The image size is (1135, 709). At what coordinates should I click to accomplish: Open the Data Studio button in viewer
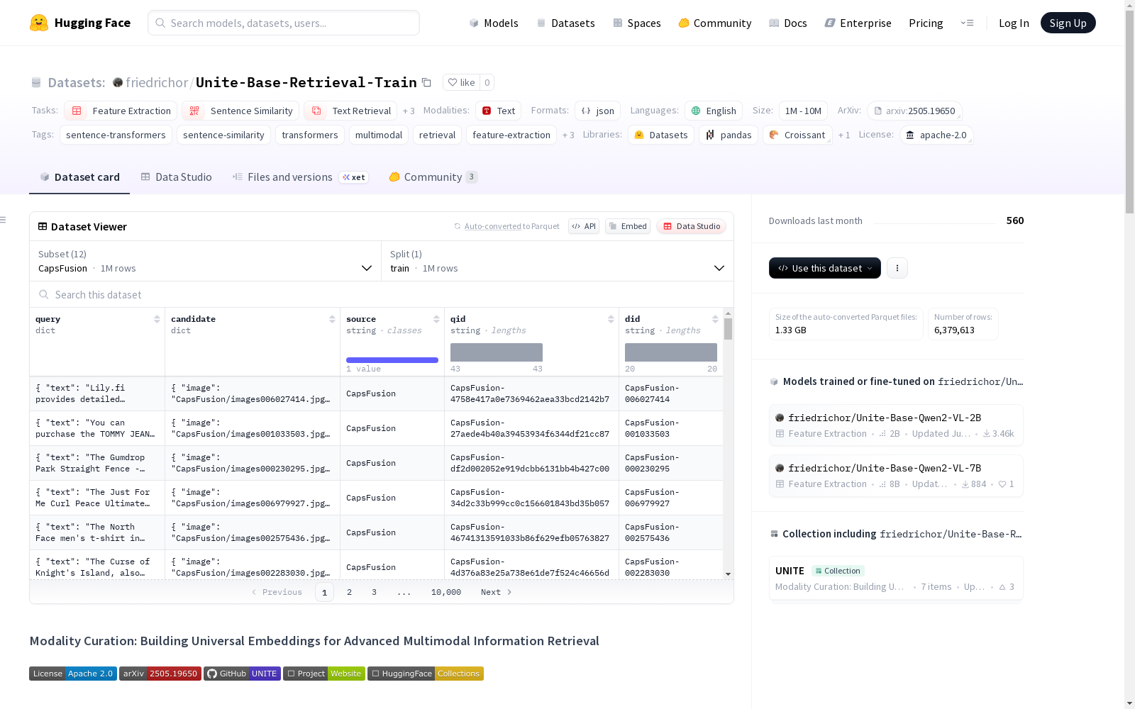tap(692, 226)
